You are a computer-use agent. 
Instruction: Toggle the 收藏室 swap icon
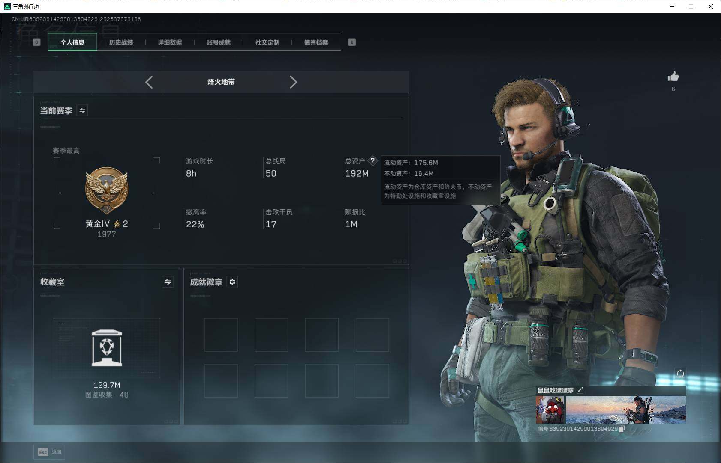point(168,282)
